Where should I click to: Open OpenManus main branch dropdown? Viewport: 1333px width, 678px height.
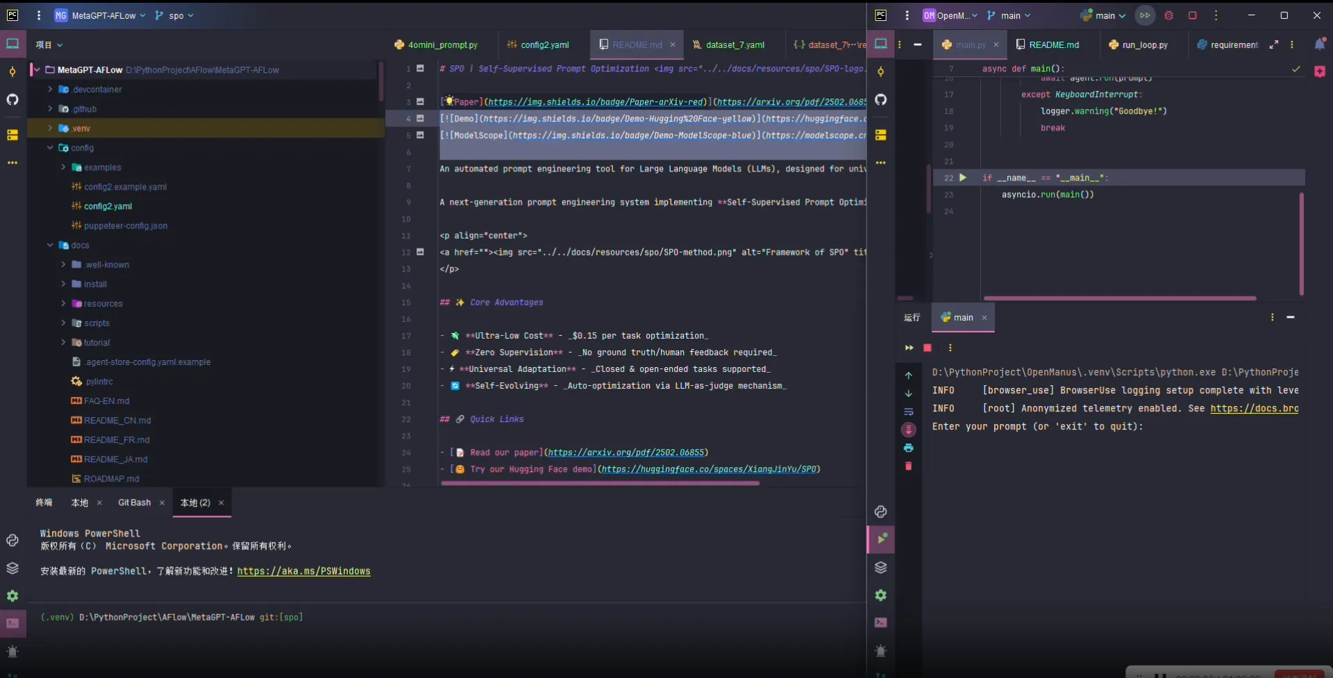[x=1009, y=15]
